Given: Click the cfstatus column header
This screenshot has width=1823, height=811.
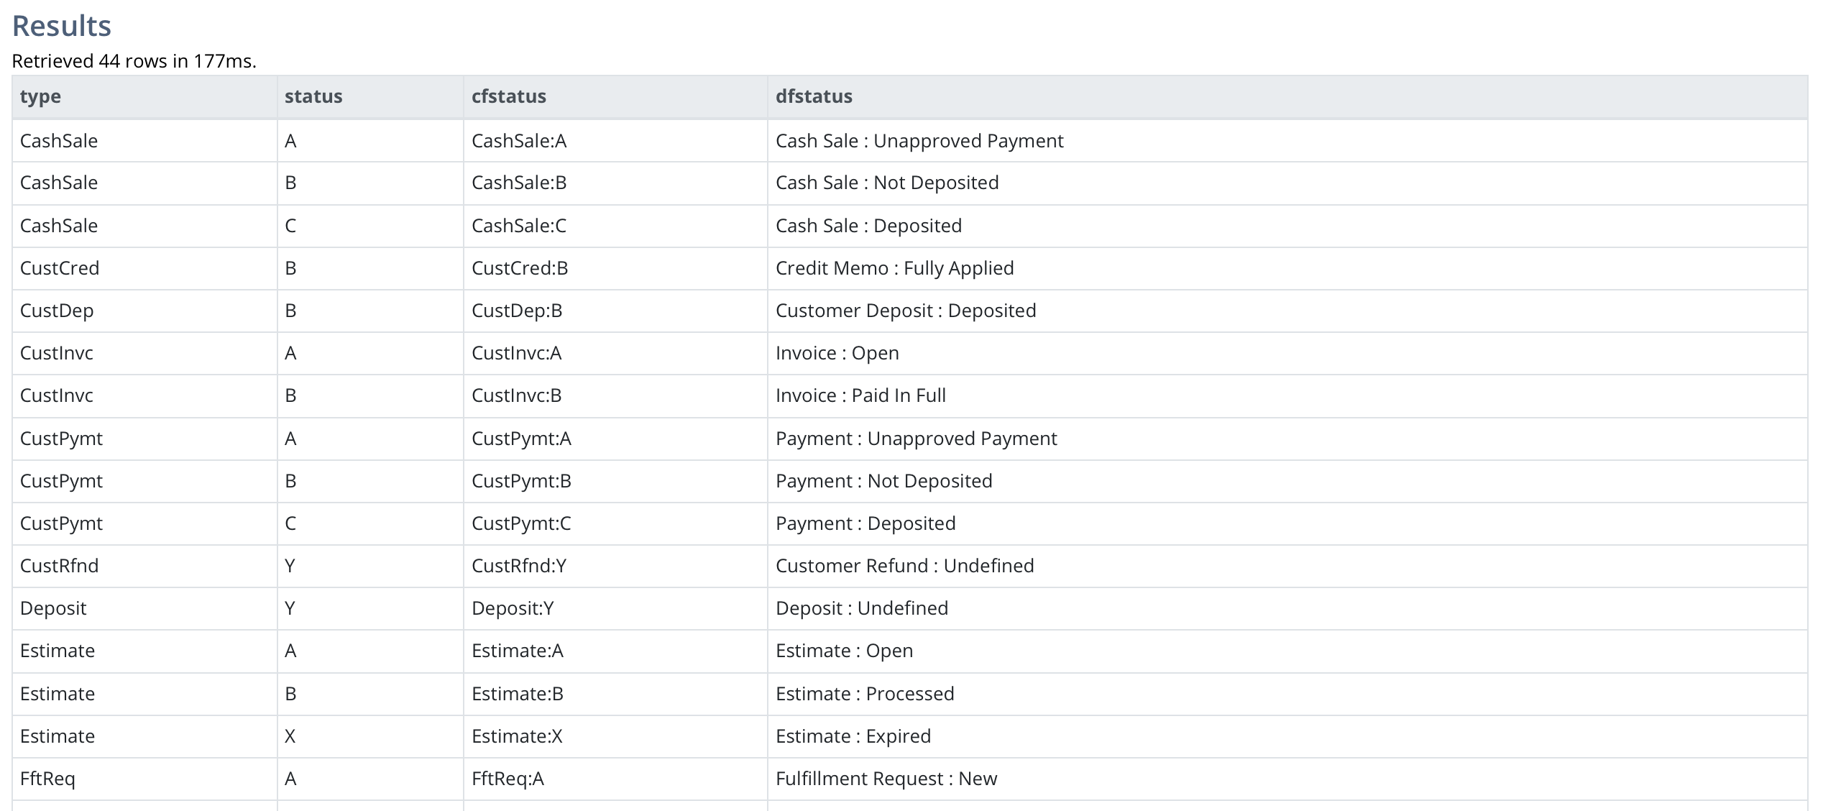Looking at the screenshot, I should point(615,97).
